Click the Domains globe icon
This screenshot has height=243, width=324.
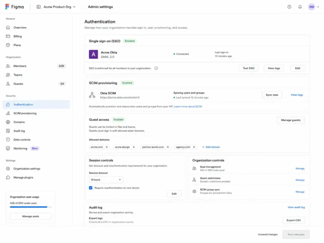point(8,122)
